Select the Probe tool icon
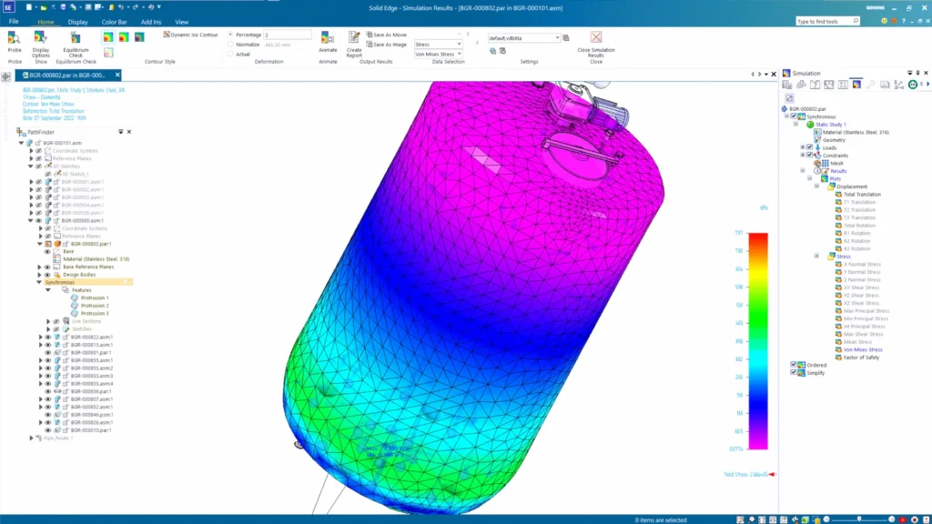 (x=15, y=38)
